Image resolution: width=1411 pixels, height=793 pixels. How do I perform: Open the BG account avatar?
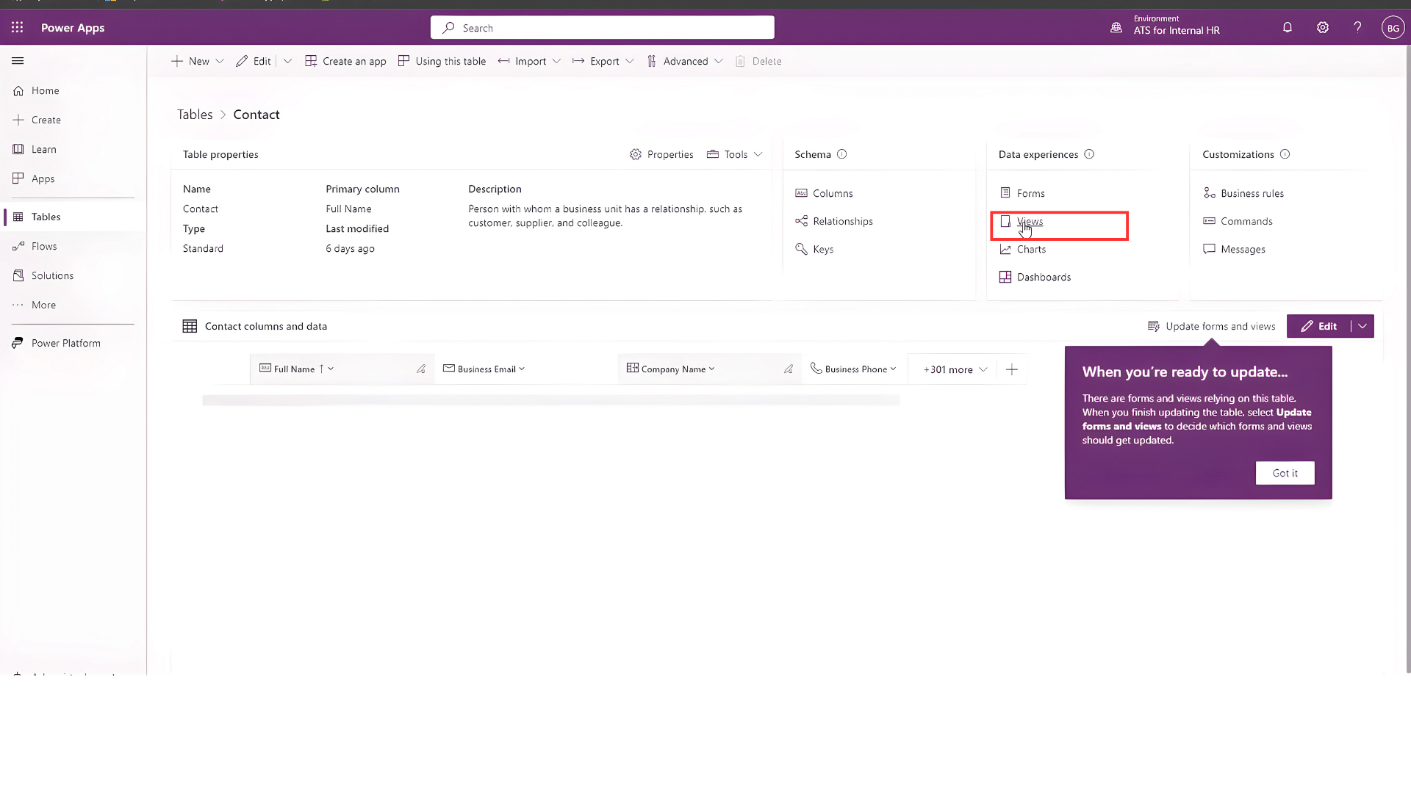pyautogui.click(x=1393, y=28)
